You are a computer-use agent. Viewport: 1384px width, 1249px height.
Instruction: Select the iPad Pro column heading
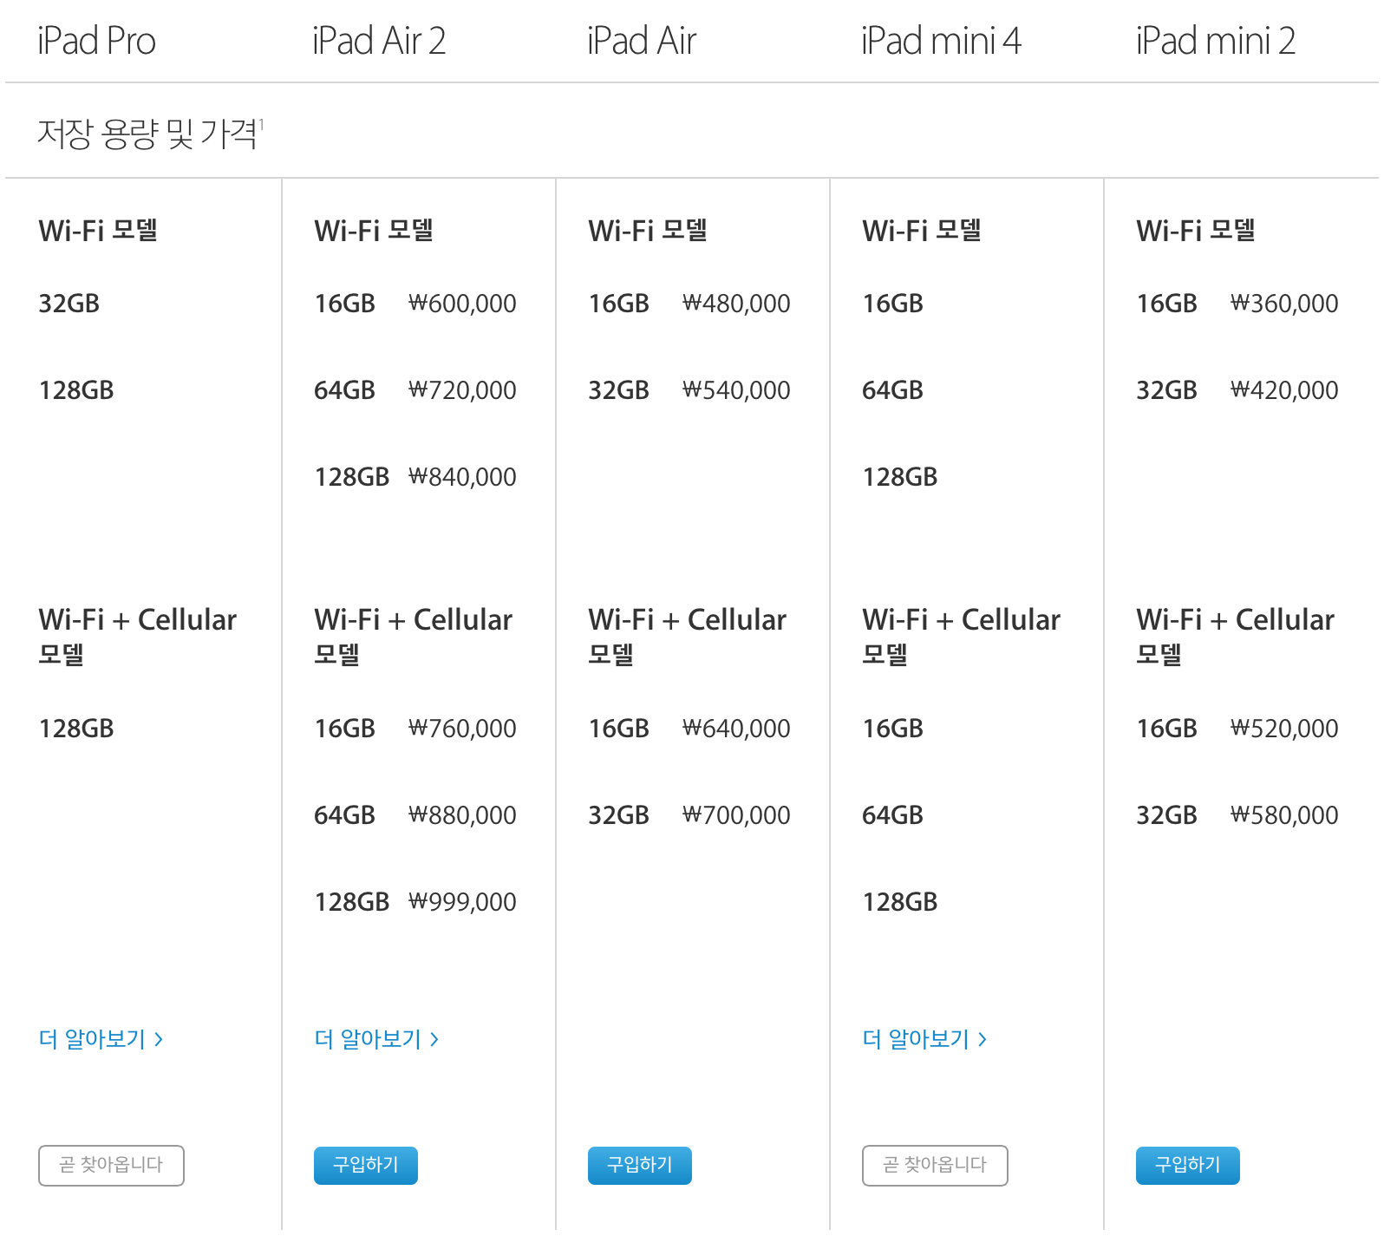(x=96, y=41)
